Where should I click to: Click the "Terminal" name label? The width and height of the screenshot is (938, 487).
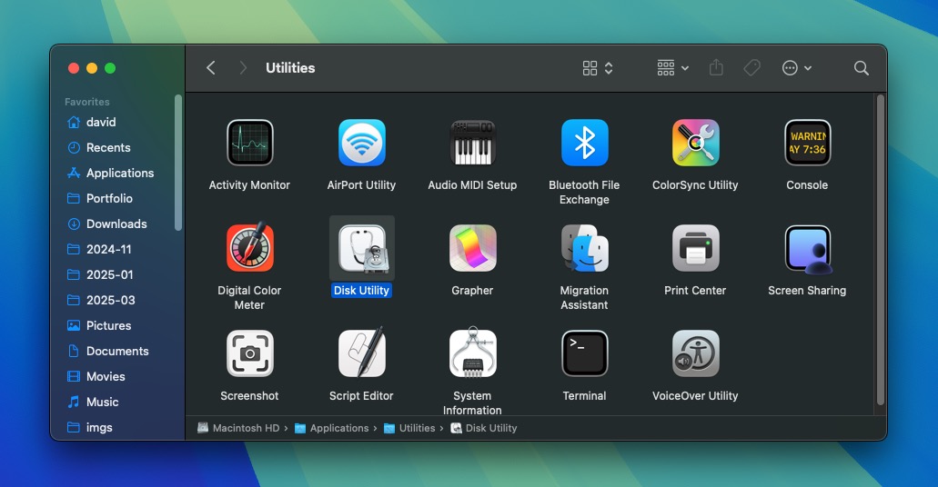[x=584, y=395]
